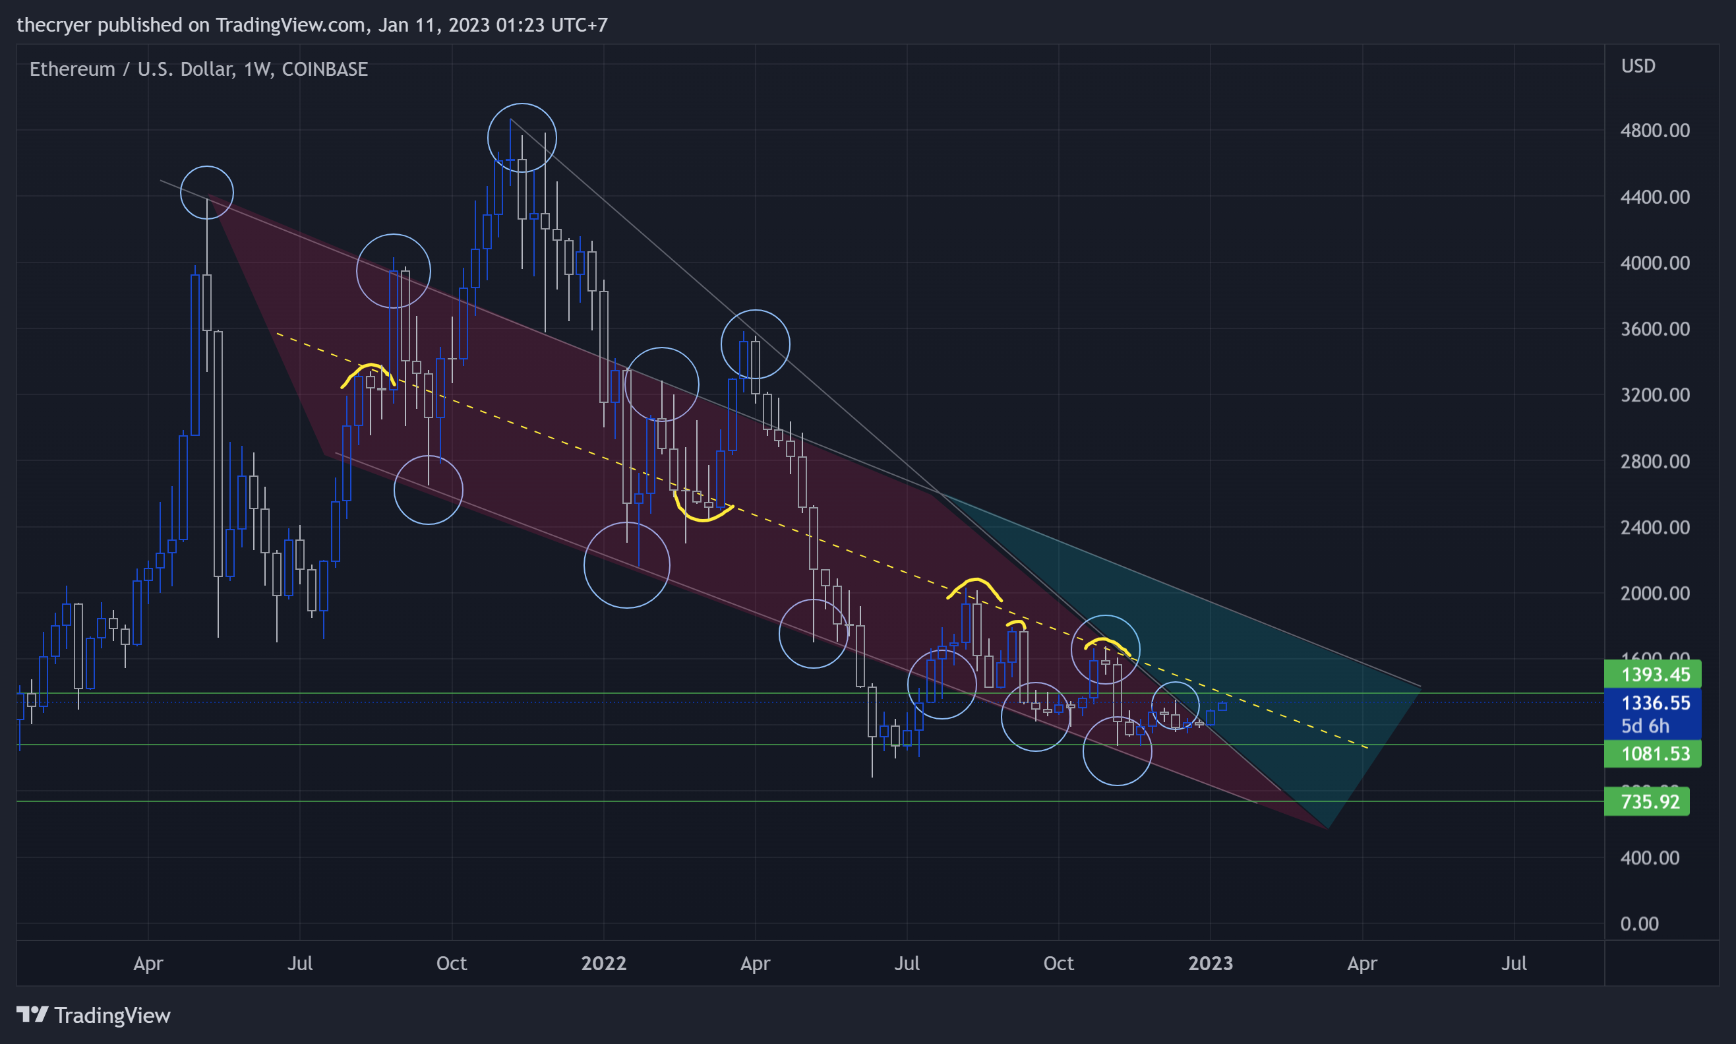Click the 4000.00 price axis label
The width and height of the screenshot is (1736, 1044).
pyautogui.click(x=1654, y=262)
